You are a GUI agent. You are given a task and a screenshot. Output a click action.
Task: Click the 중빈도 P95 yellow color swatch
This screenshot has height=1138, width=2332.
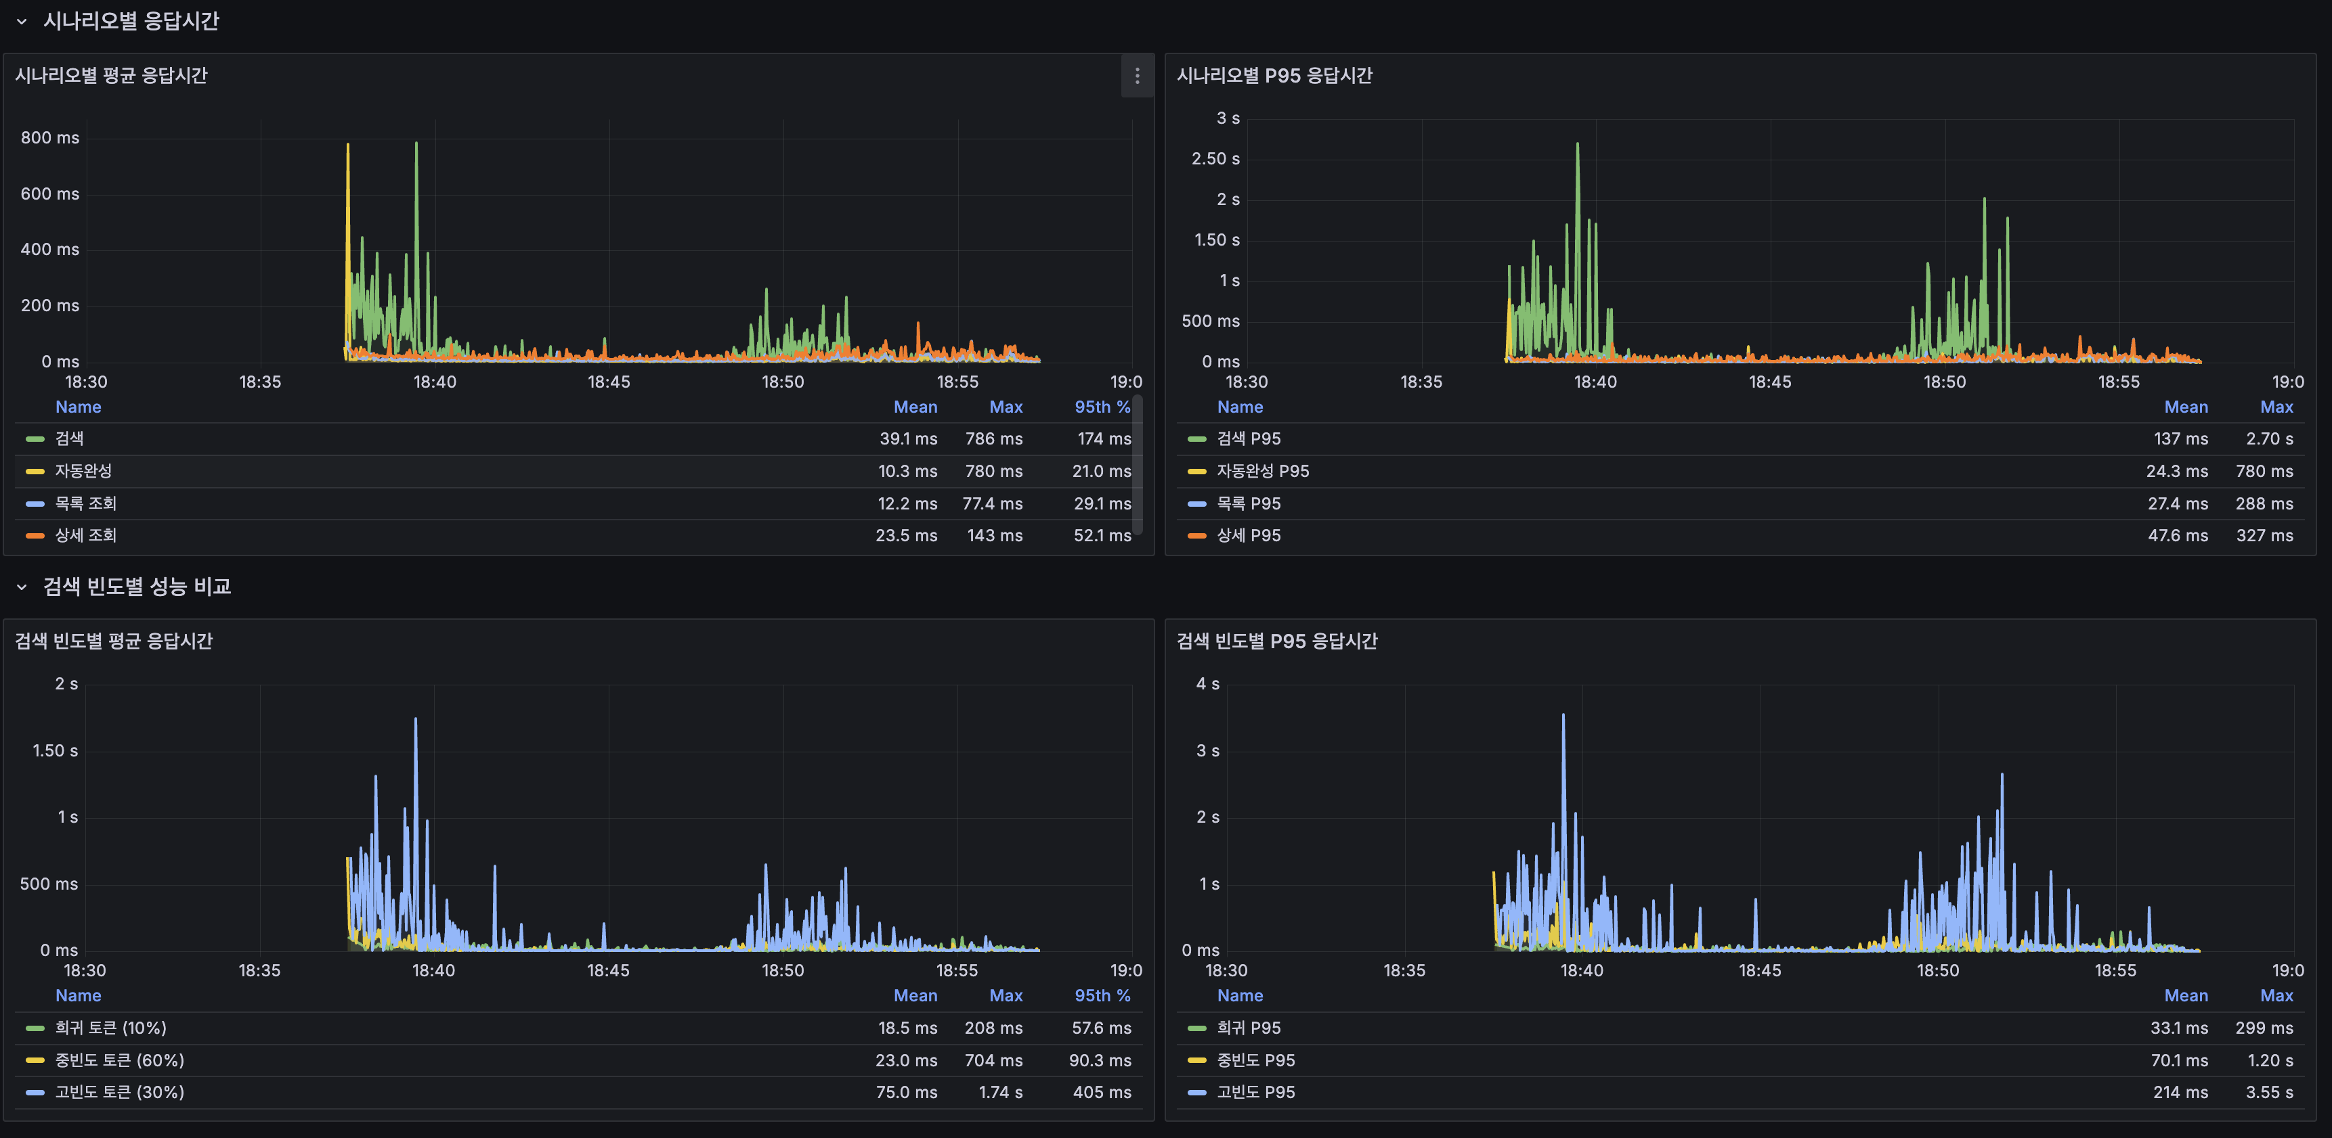(x=1196, y=1060)
